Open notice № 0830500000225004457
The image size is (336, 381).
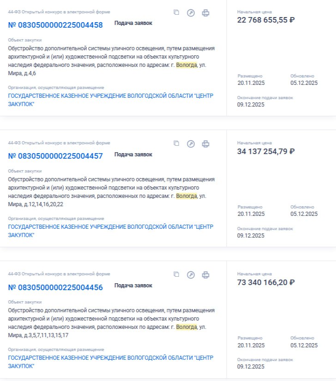coord(56,155)
